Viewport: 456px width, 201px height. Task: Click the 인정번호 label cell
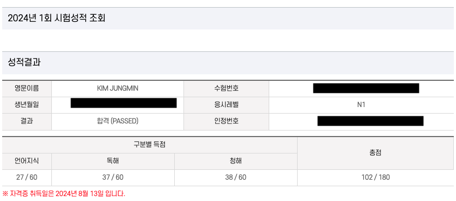tap(226, 122)
